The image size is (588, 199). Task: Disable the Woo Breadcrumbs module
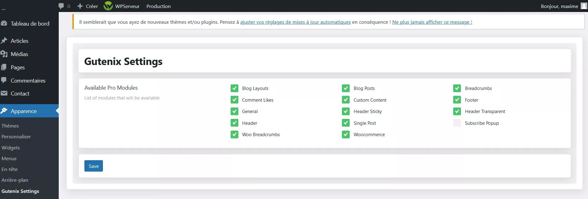point(234,135)
